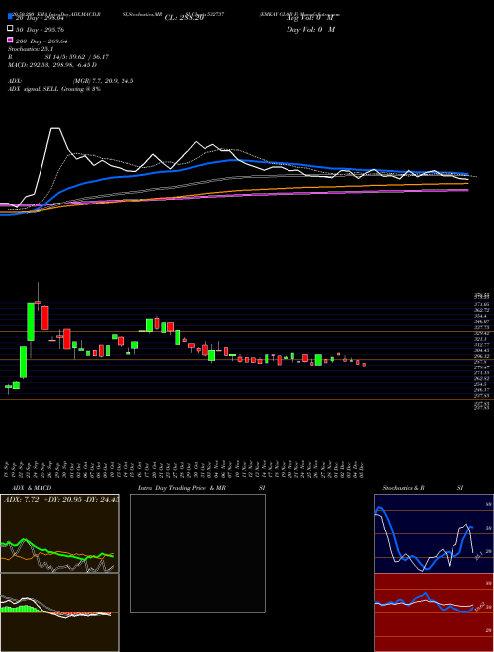Click the tallest green candlestick in September

click(31, 322)
